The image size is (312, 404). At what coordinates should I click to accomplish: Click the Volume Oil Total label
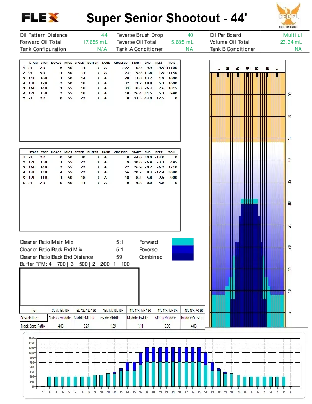(229, 42)
